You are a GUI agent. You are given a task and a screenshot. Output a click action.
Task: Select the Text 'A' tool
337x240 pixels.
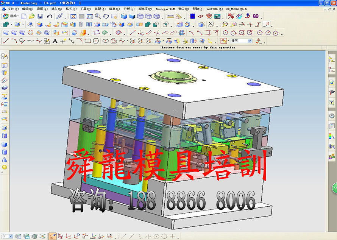[x=55, y=41]
